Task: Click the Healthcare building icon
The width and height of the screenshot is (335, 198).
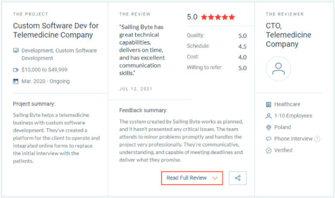Action: coord(268,105)
